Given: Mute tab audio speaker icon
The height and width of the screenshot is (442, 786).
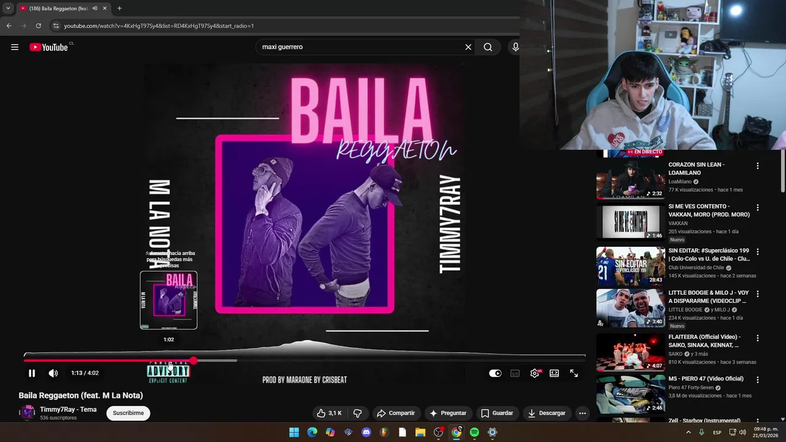Looking at the screenshot, I should [x=95, y=8].
